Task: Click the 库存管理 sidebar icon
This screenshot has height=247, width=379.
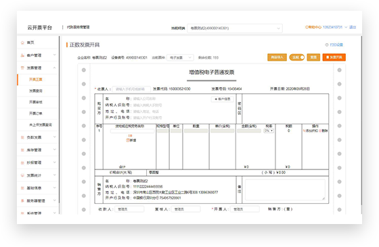Action: click(x=22, y=150)
